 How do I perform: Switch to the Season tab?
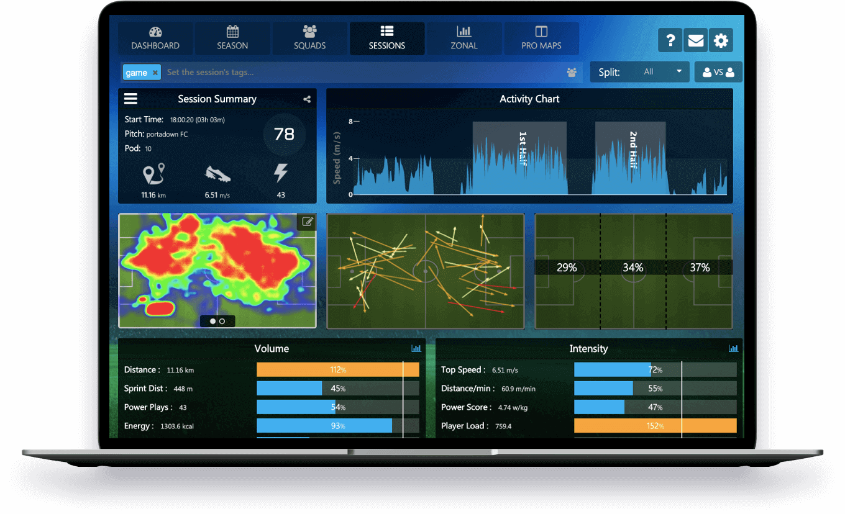tap(232, 38)
